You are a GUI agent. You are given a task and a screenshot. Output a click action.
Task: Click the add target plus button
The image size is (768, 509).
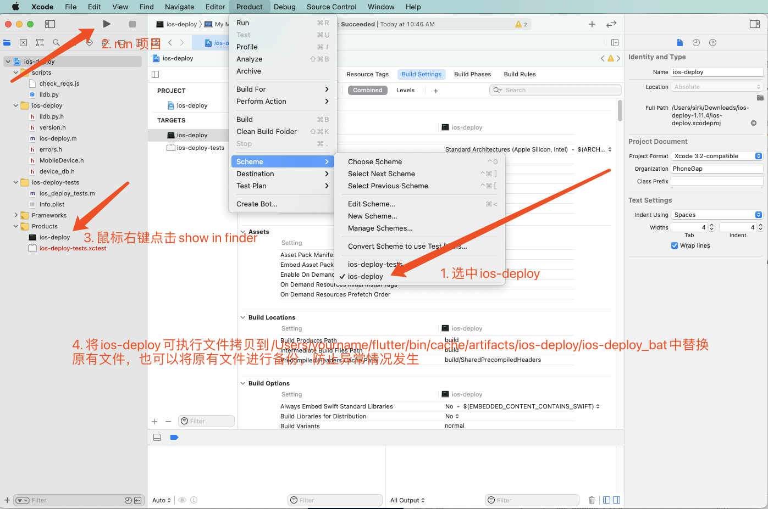(154, 422)
